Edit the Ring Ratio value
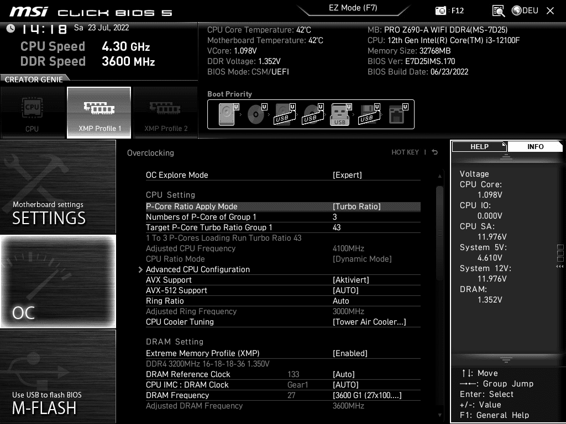This screenshot has width=566, height=424. click(x=283, y=301)
